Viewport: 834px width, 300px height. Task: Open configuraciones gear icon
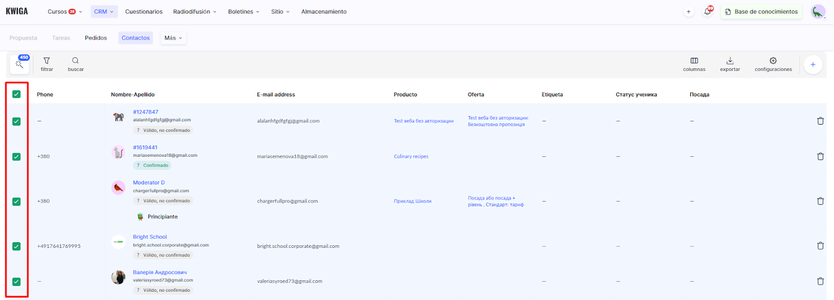click(x=773, y=61)
